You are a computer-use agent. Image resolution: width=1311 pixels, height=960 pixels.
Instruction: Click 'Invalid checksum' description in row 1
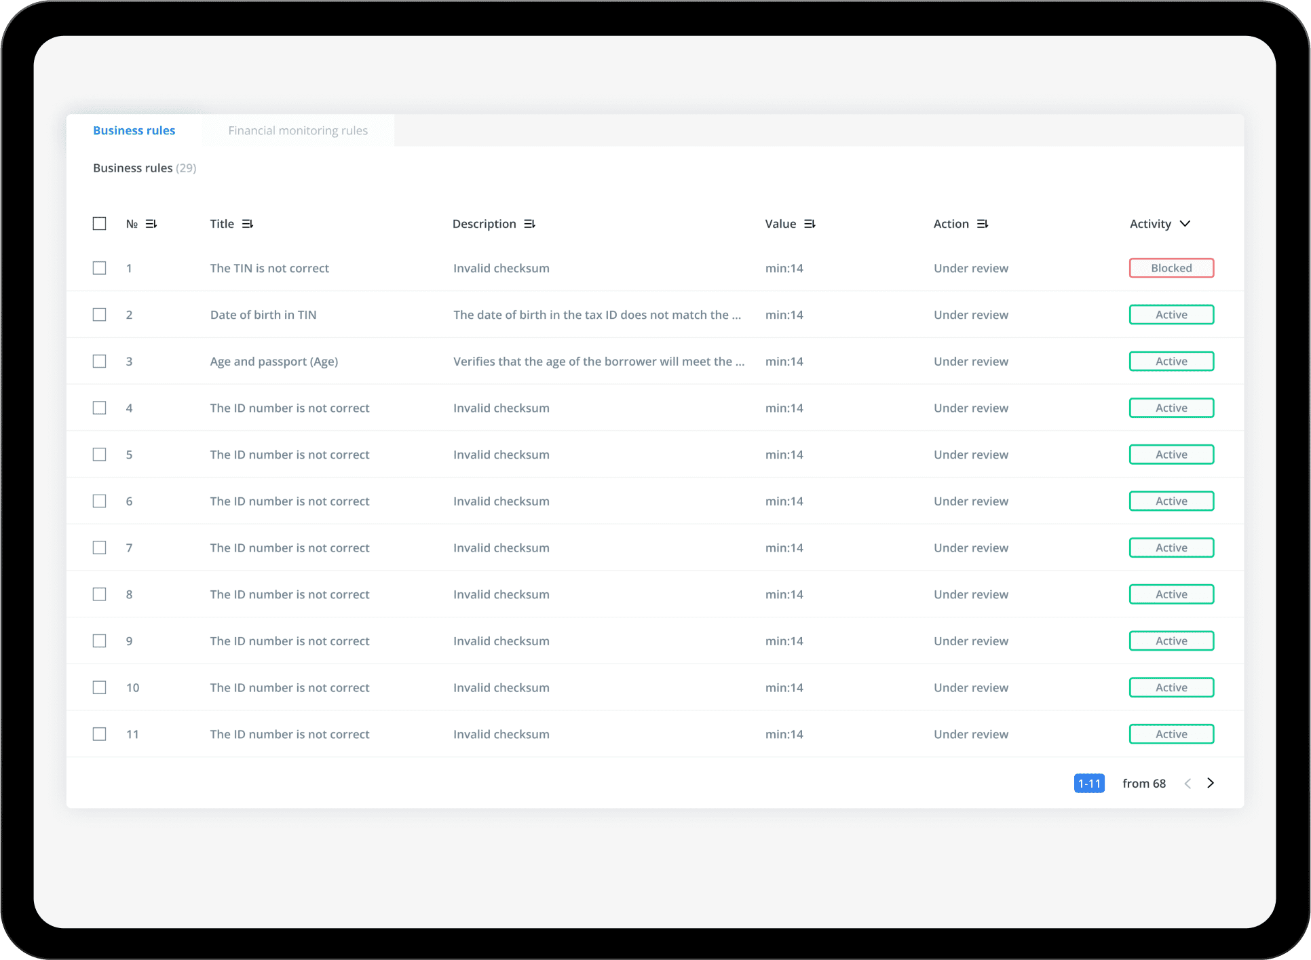click(x=501, y=268)
